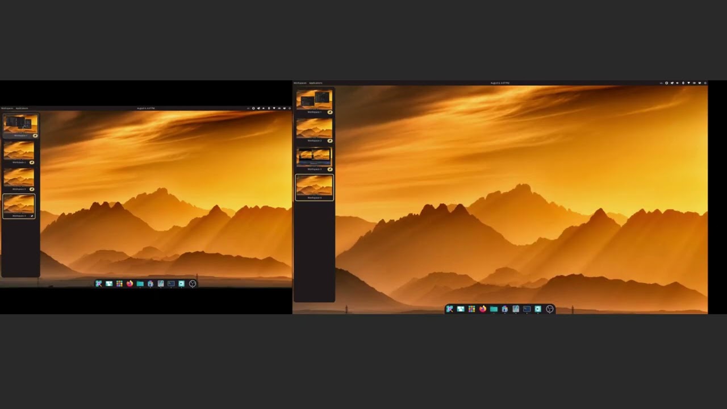Image resolution: width=727 pixels, height=409 pixels.
Task: Switch to Workspace 3 thumbnail on the right display
Action: tap(314, 156)
